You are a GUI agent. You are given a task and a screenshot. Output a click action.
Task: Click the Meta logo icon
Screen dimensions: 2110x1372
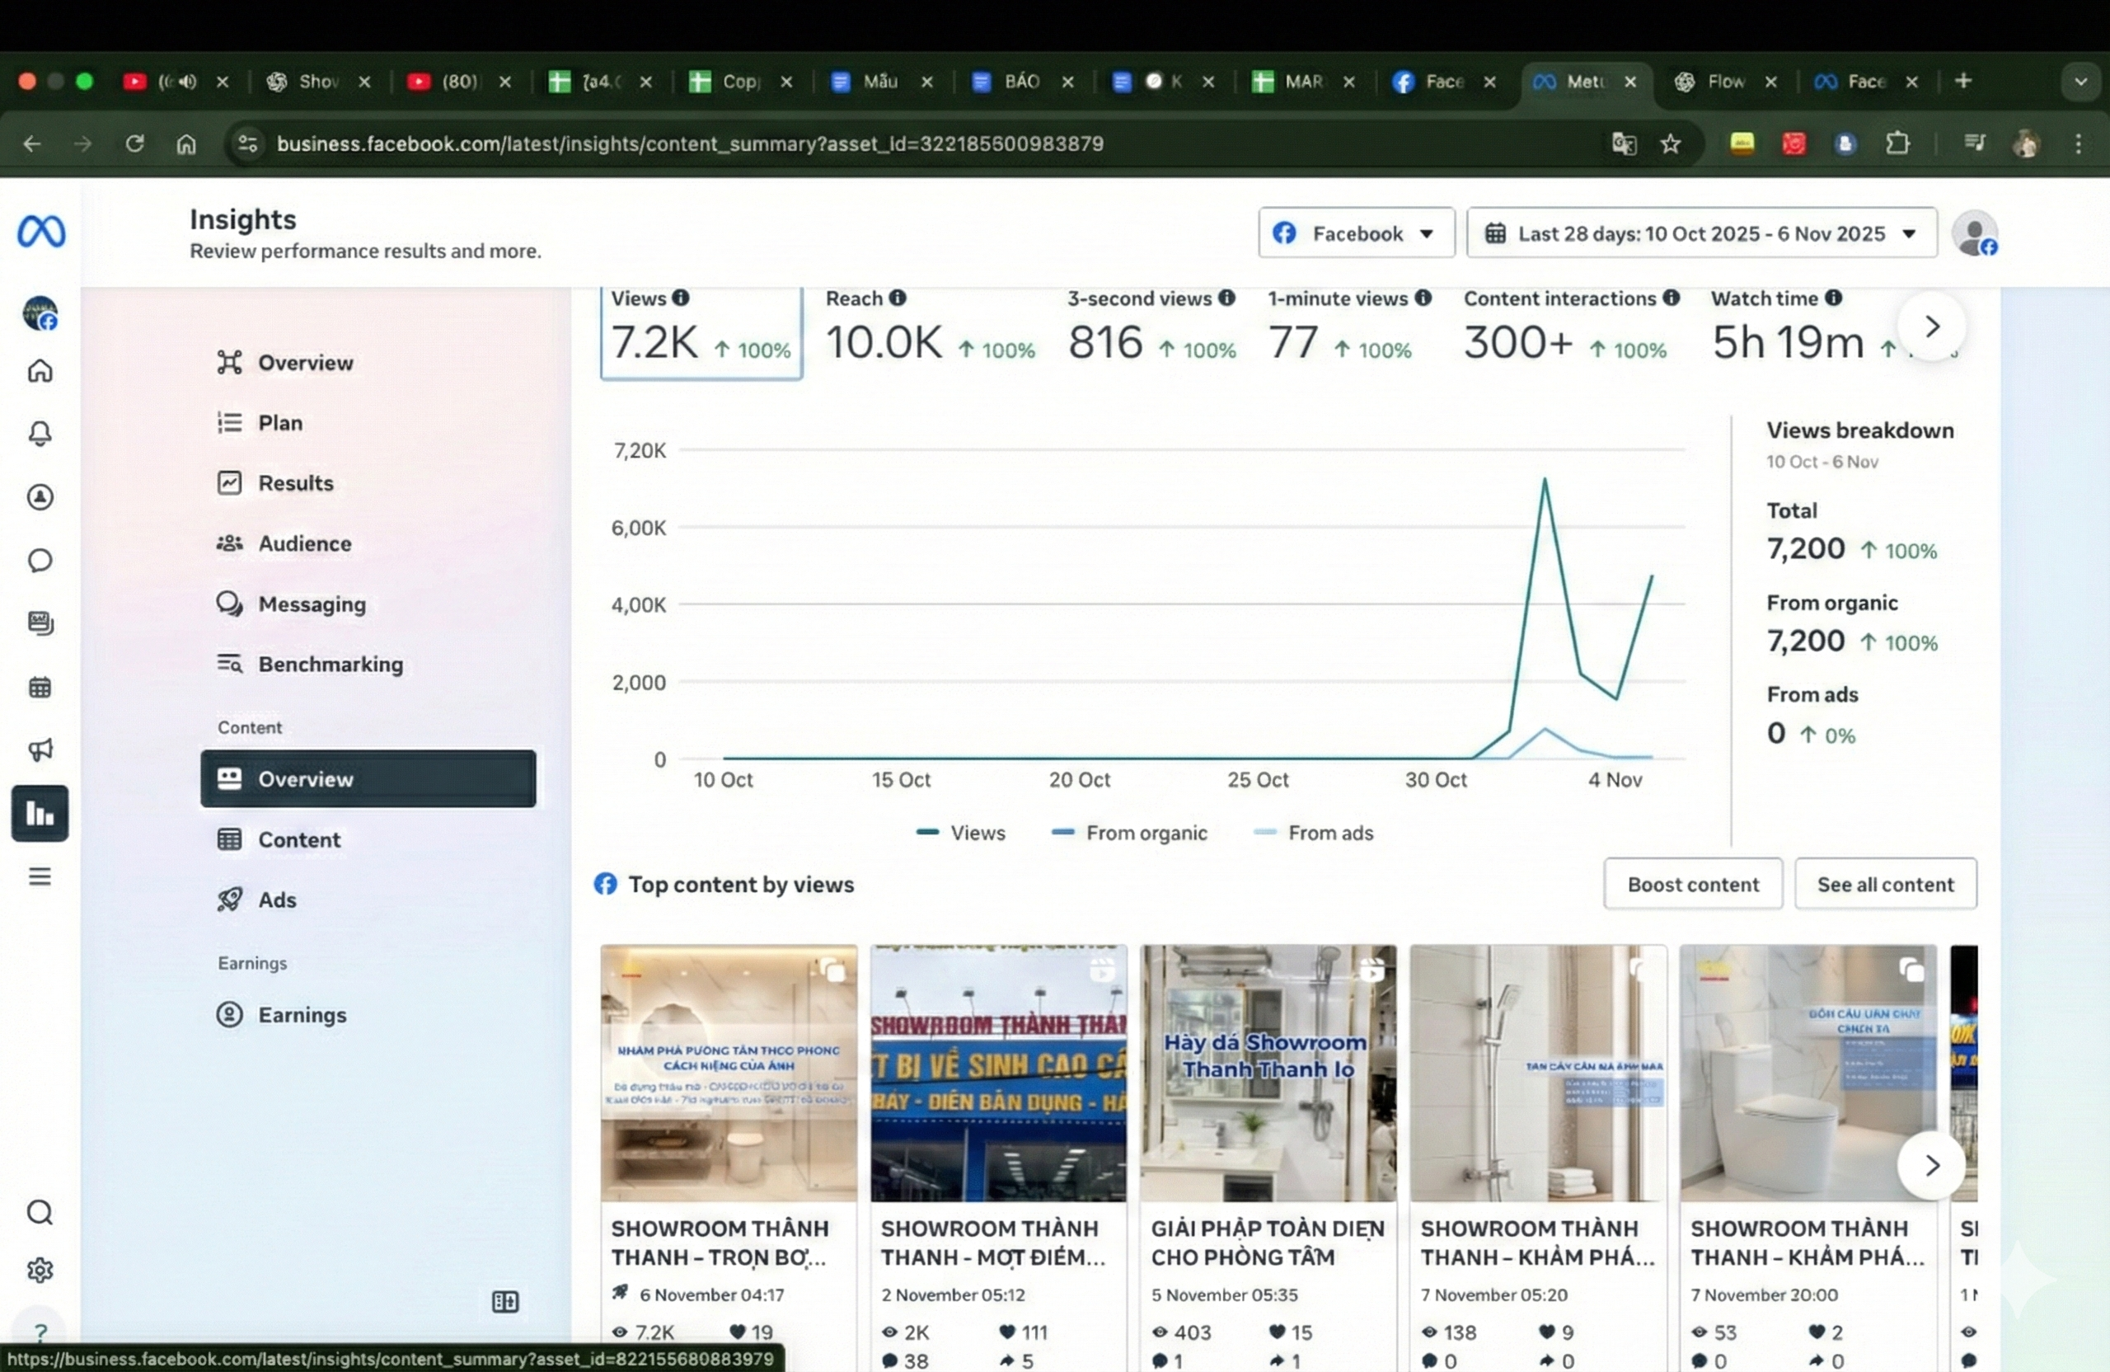(40, 232)
